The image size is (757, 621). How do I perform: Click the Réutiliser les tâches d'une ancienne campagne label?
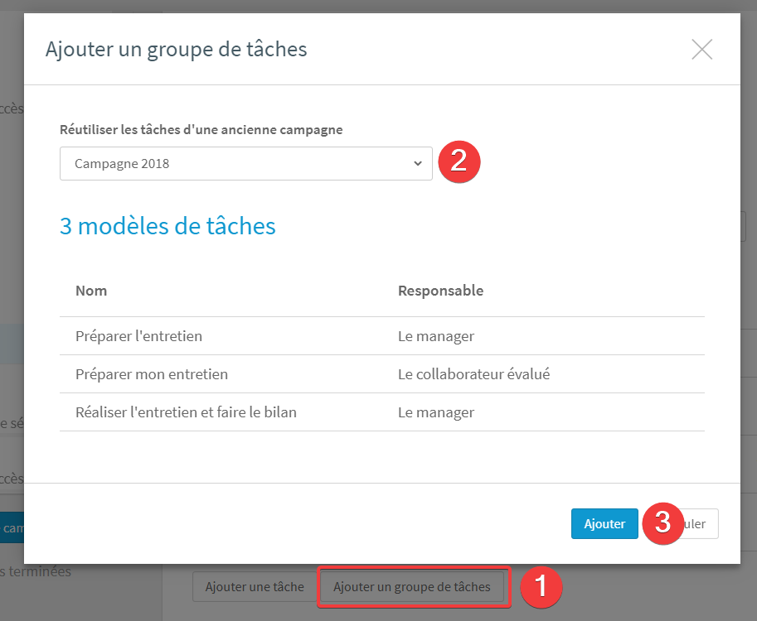(201, 130)
